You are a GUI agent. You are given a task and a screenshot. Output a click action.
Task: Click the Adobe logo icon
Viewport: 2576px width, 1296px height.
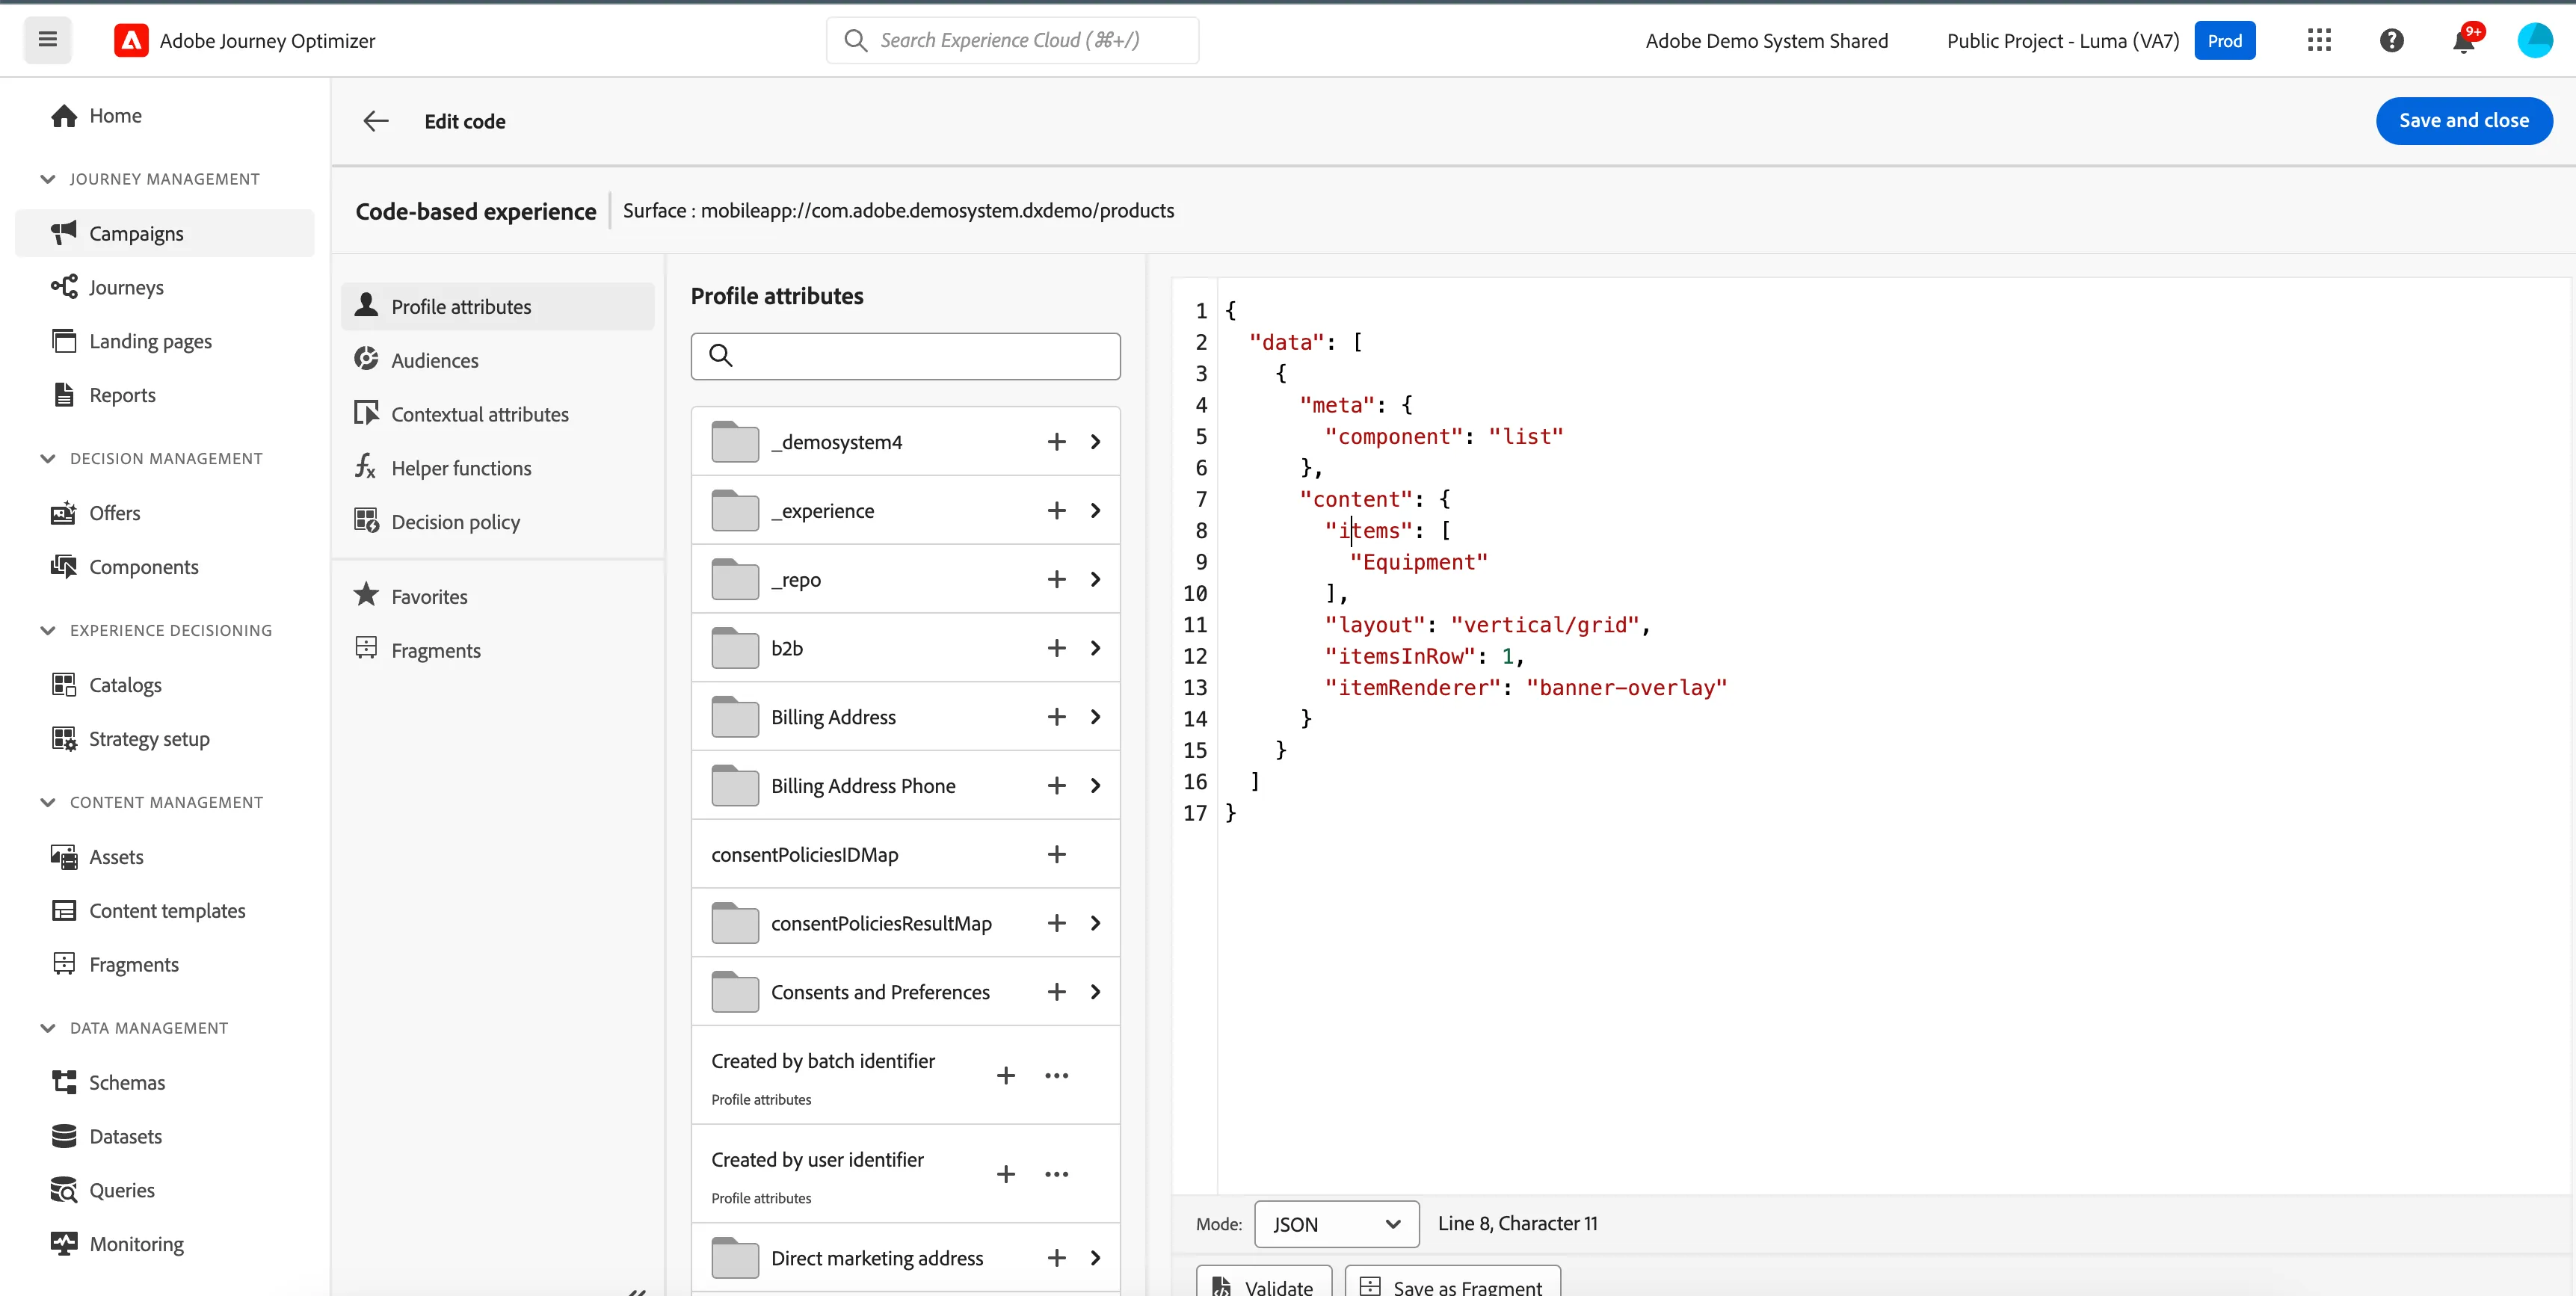pos(131,40)
